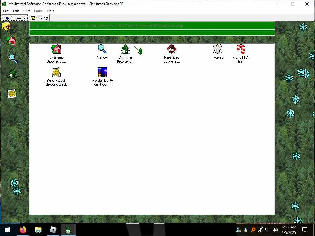The height and width of the screenshot is (236, 315).
Task: Open the Maximized Software bookmark icon
Action: [x=172, y=49]
